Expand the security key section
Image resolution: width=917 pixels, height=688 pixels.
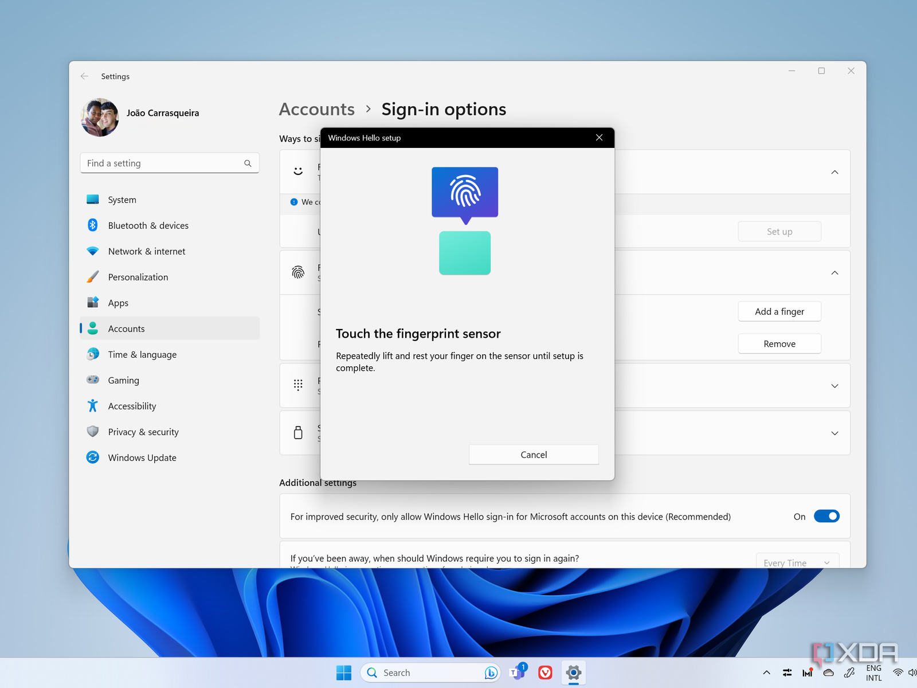(x=834, y=433)
